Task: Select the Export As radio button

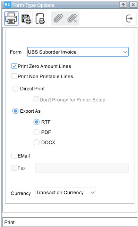Action: (x=15, y=111)
